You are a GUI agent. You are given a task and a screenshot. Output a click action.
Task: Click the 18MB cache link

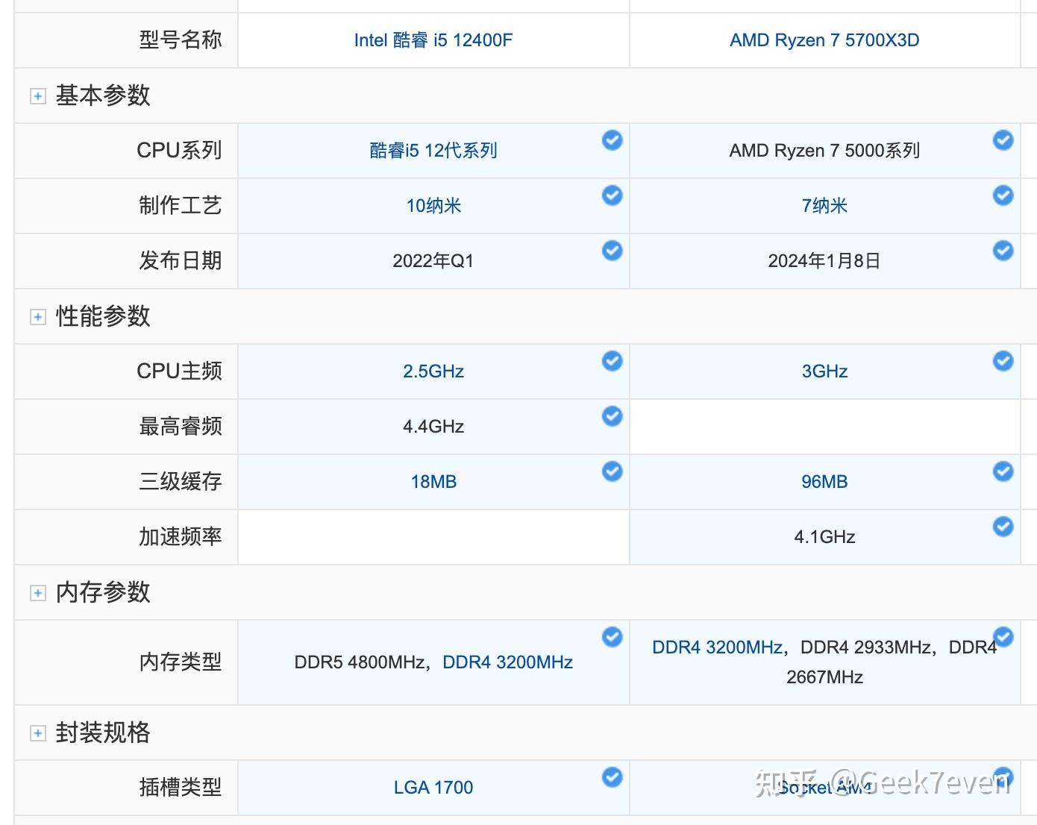433,482
